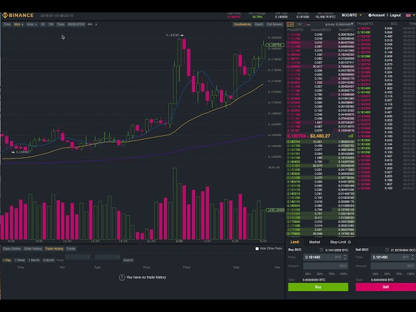Filter trade history by 1 Day

click(x=7, y=260)
